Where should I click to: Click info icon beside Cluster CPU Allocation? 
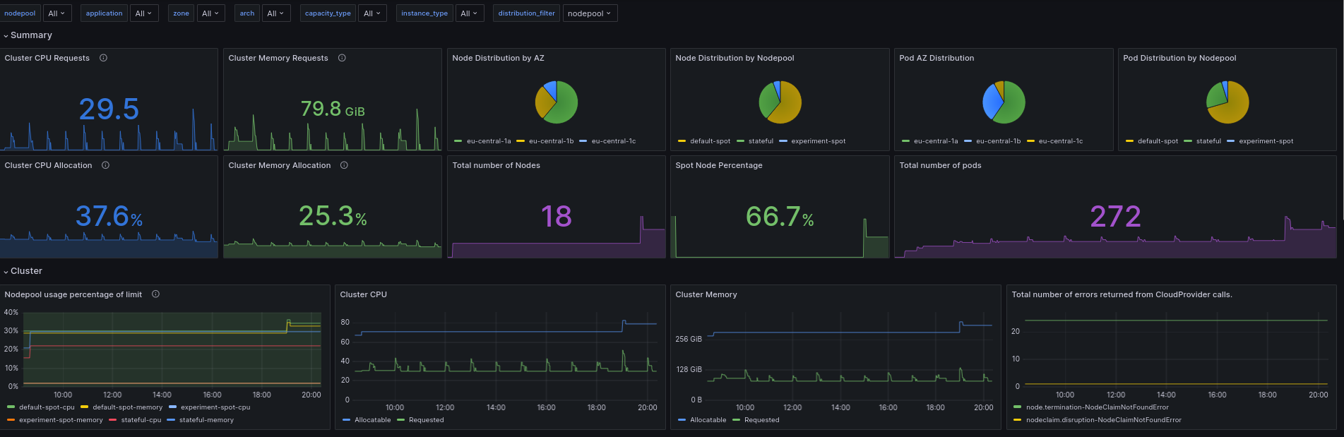pos(105,165)
